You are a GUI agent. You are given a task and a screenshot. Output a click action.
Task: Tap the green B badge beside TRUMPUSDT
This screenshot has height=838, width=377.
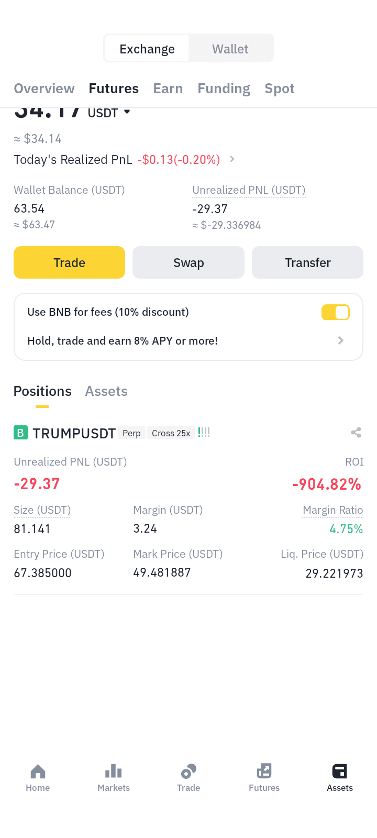(x=20, y=433)
